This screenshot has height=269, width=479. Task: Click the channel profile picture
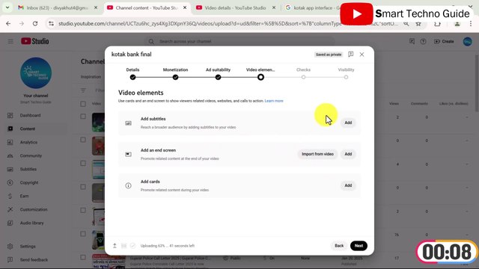tap(36, 73)
